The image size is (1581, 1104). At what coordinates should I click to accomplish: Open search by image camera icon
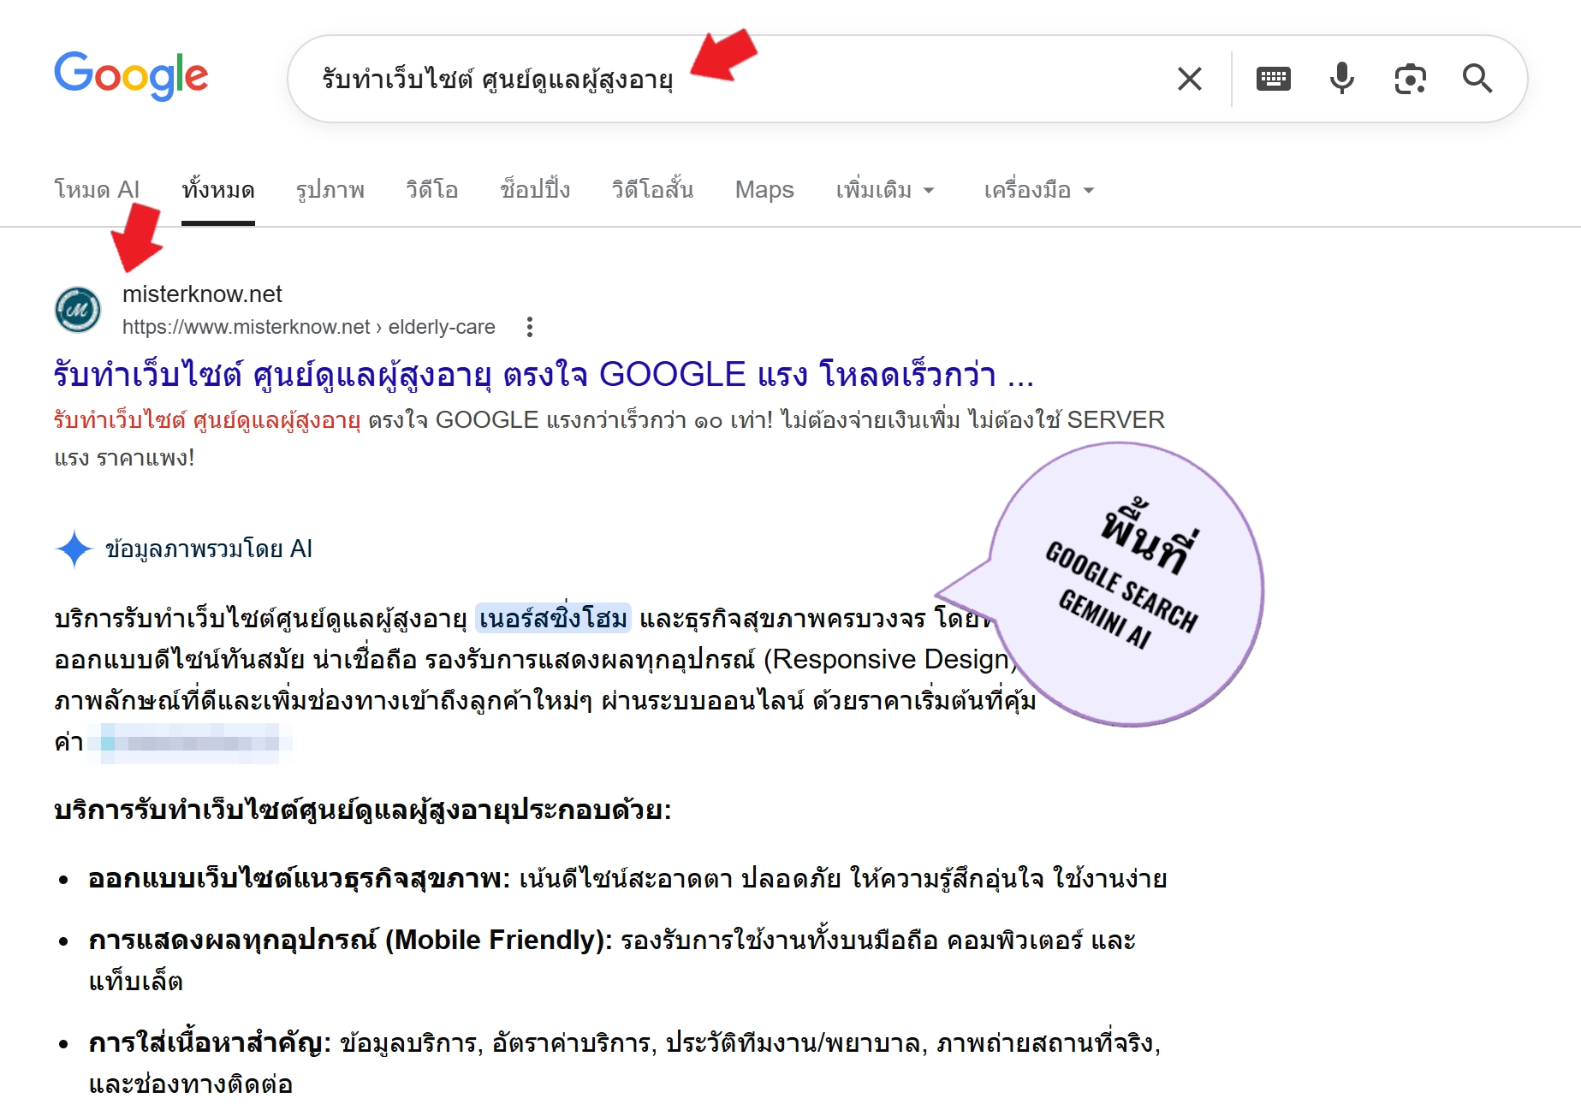click(1410, 79)
